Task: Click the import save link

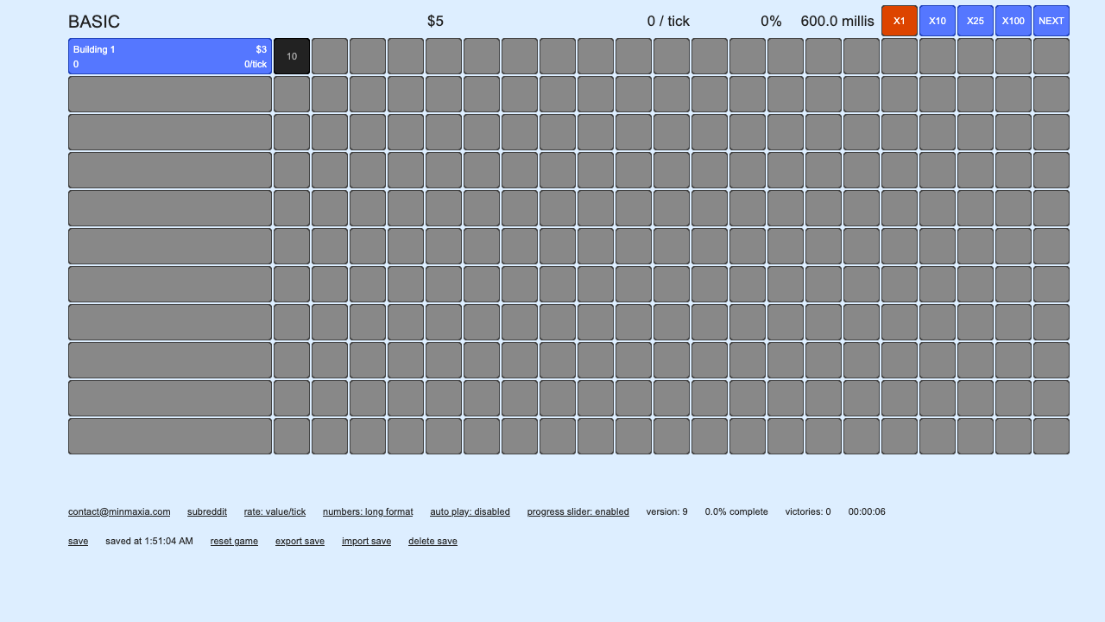Action: pyautogui.click(x=366, y=541)
